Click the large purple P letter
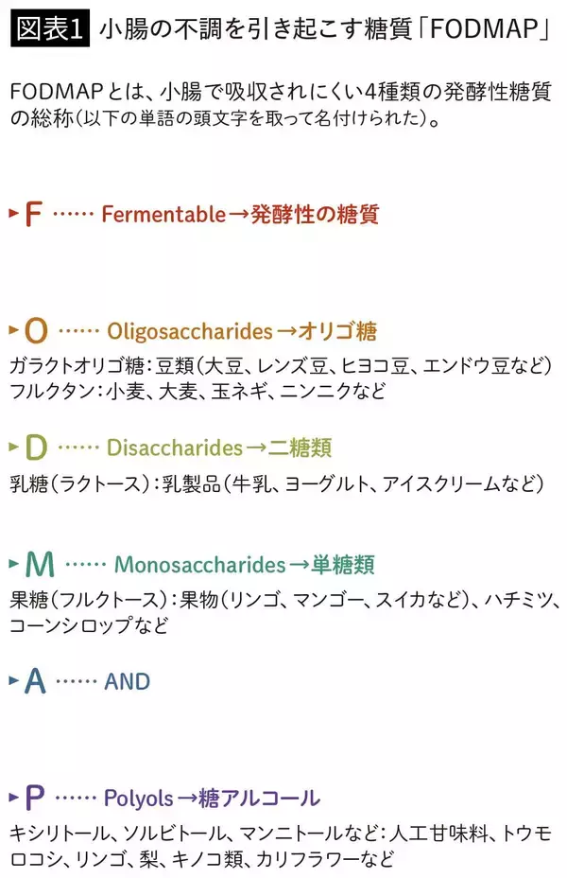This screenshot has width=567, height=878. 35,799
